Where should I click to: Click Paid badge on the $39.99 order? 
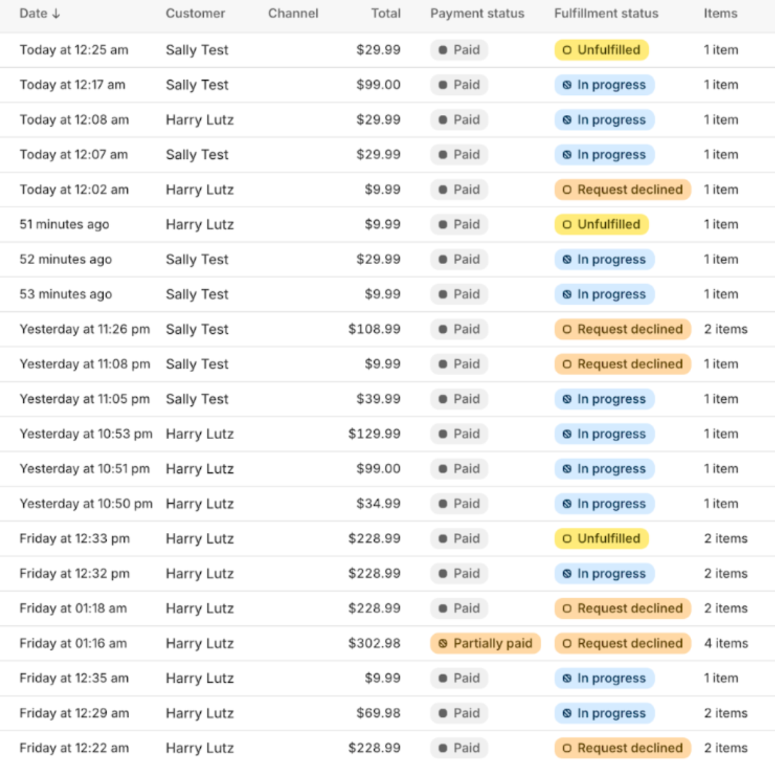click(459, 399)
